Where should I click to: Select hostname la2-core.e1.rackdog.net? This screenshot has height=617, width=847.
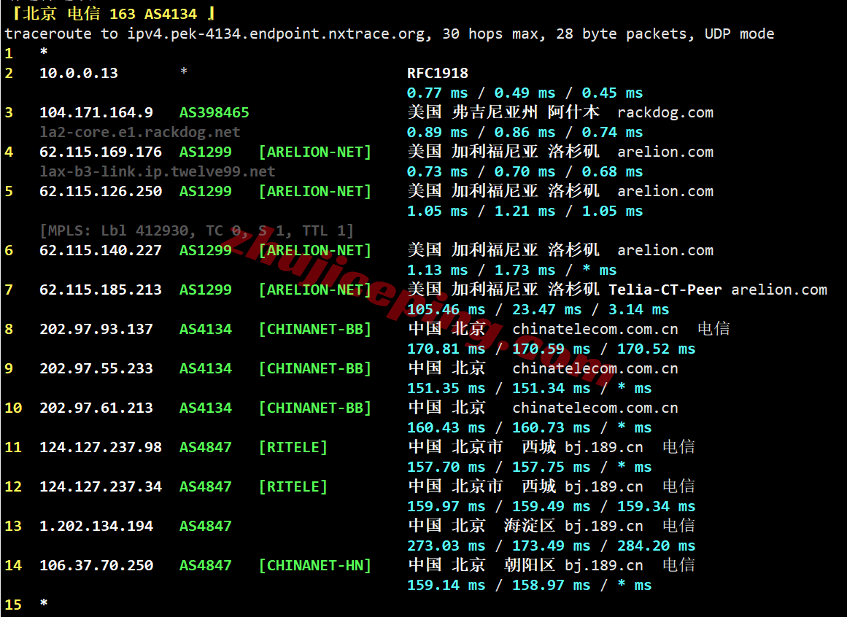point(140,132)
